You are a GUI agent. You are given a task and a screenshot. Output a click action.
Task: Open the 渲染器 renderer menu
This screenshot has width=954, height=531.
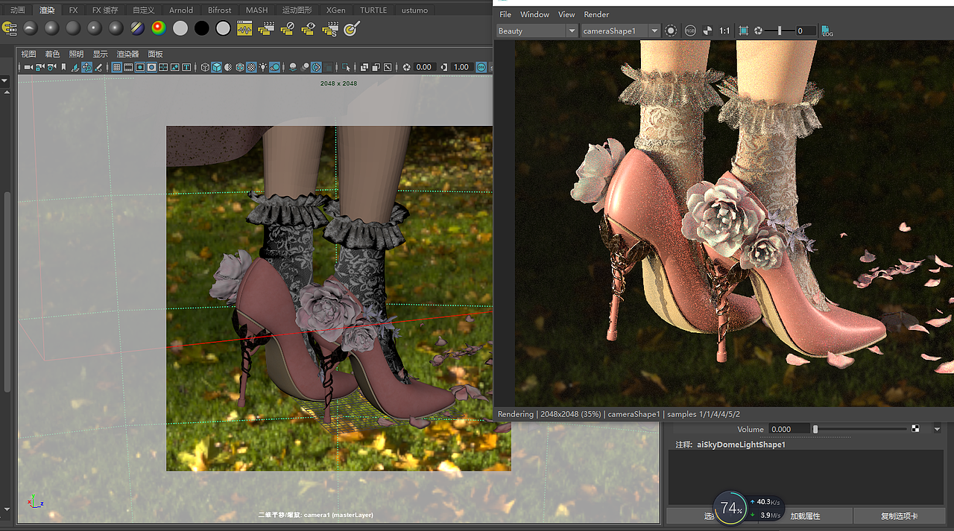click(127, 54)
